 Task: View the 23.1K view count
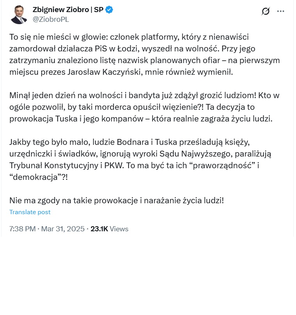99,229
